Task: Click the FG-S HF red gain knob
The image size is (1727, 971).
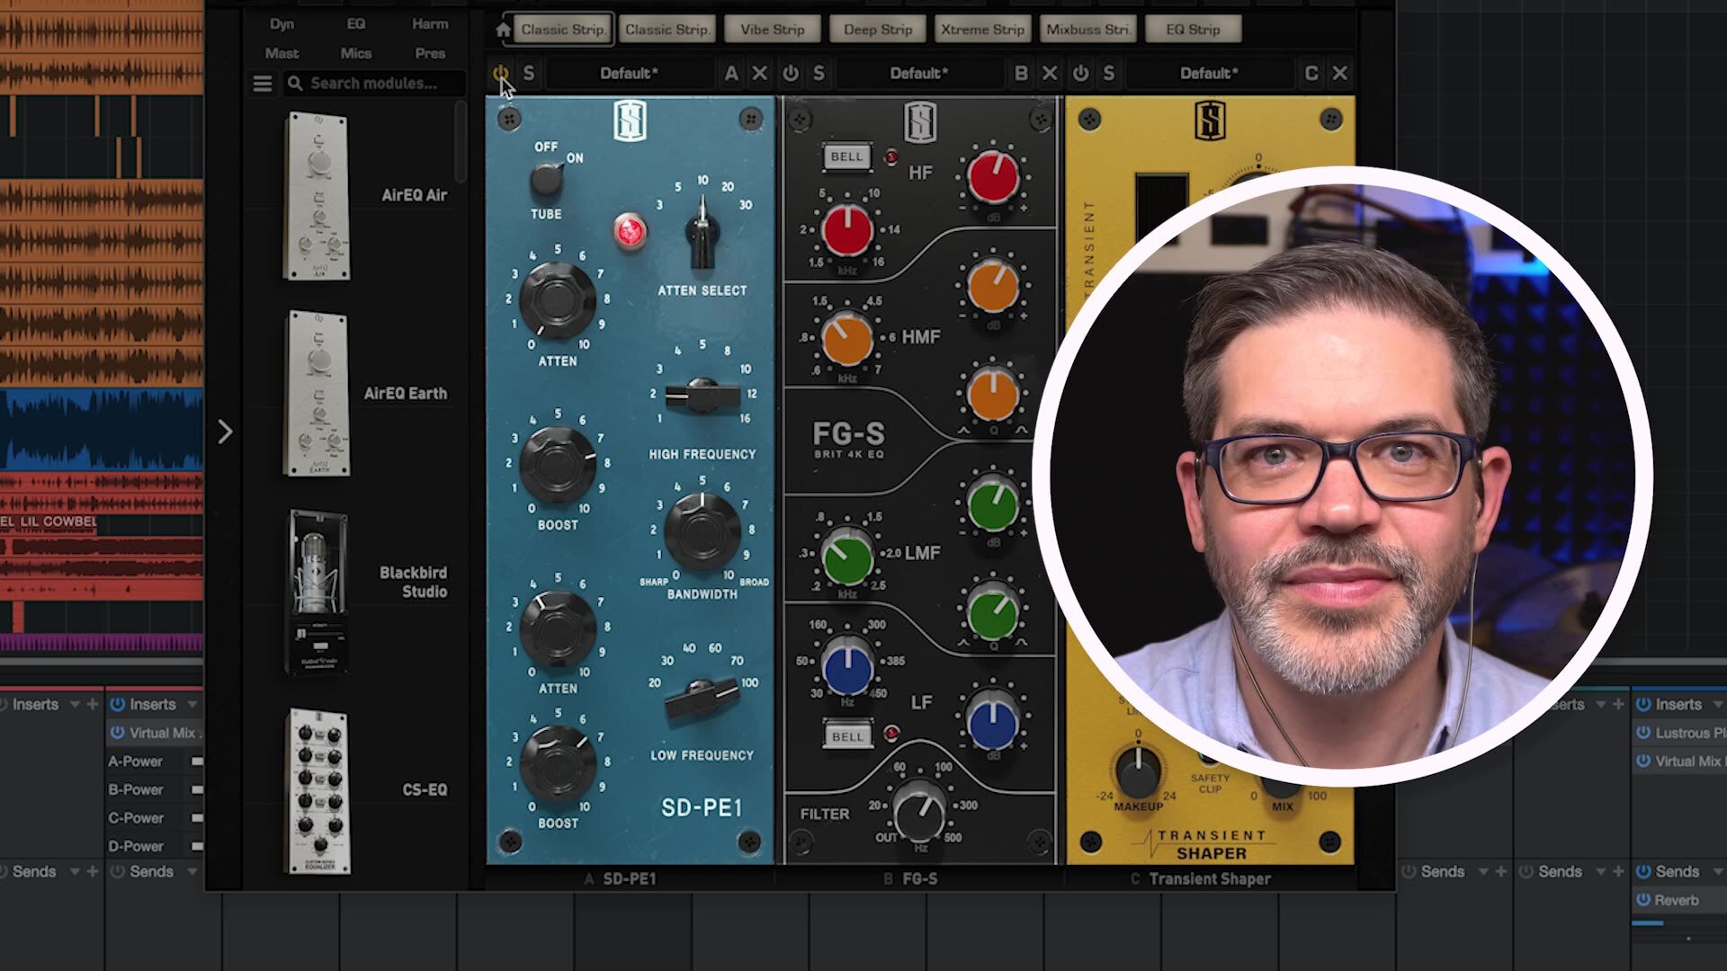Action: (993, 177)
